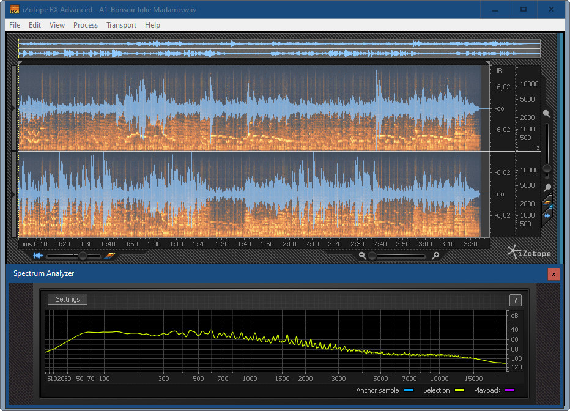This screenshot has height=411, width=570.
Task: Open the File menu
Action: (x=15, y=25)
